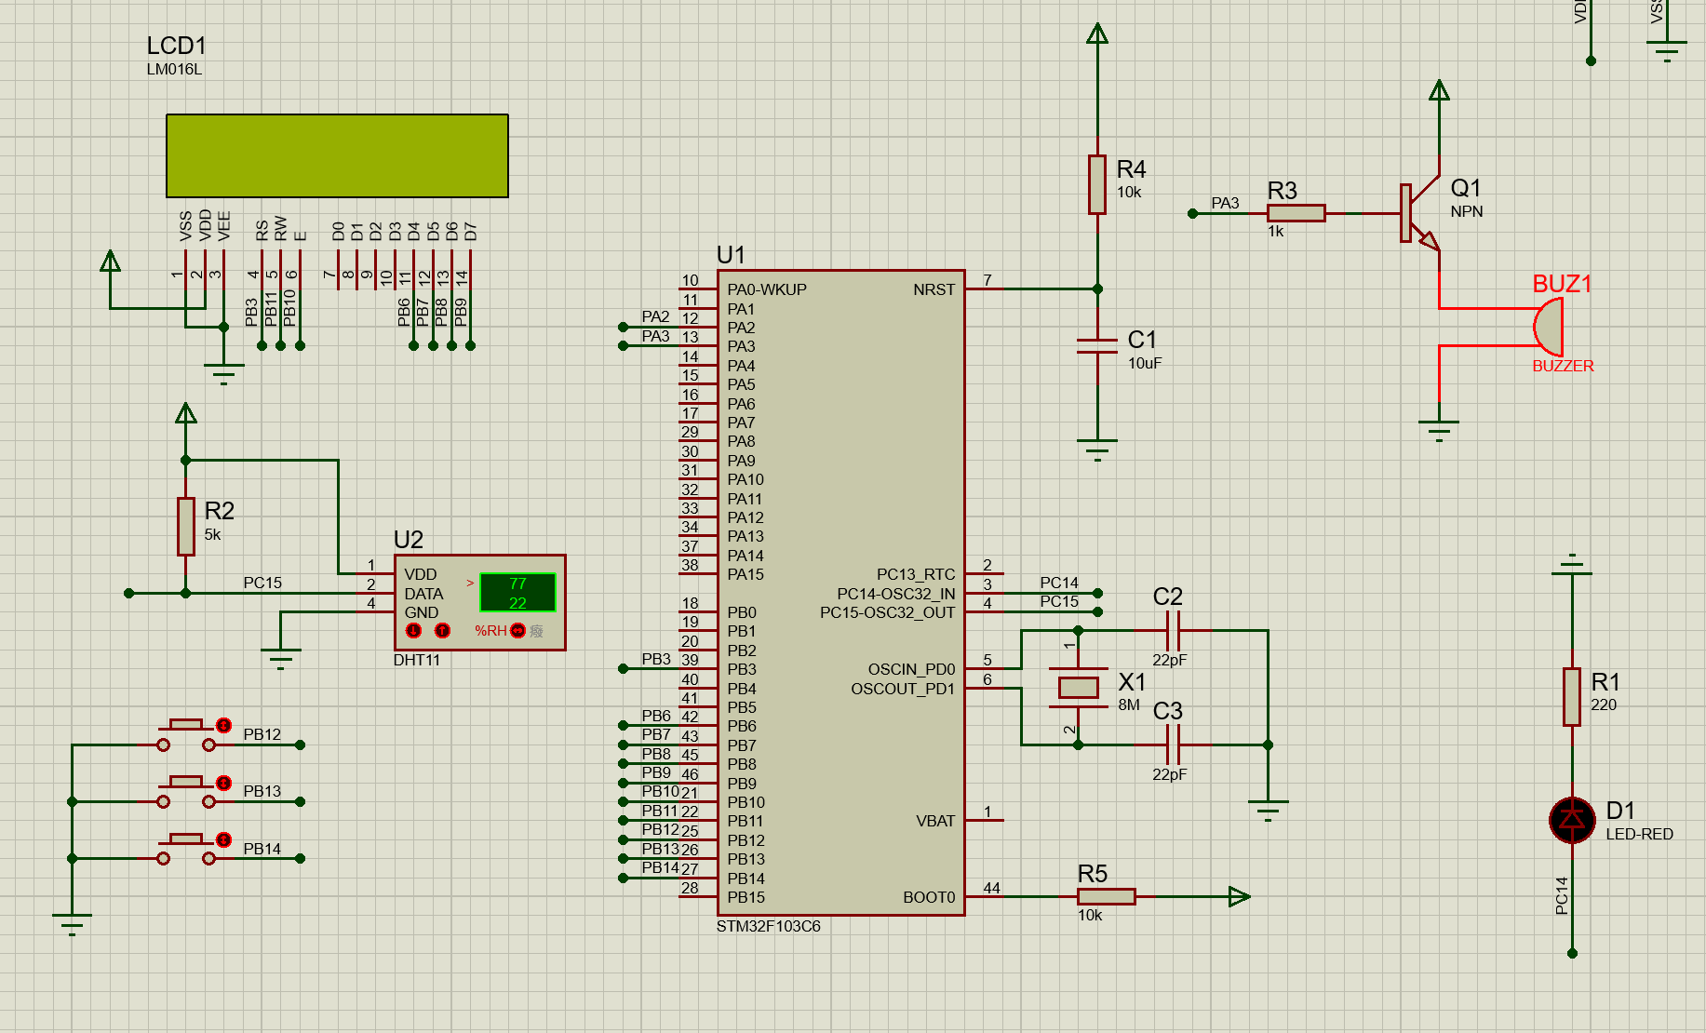The width and height of the screenshot is (1706, 1033).
Task: Select the R4 10k pull-up resistor
Action: (x=1097, y=184)
